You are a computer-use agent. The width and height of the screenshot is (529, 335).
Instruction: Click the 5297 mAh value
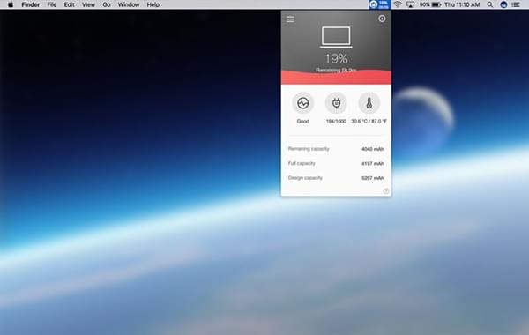[x=373, y=178]
